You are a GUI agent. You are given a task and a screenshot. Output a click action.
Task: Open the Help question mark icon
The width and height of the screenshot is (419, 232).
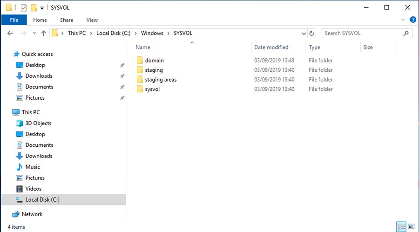(412, 20)
